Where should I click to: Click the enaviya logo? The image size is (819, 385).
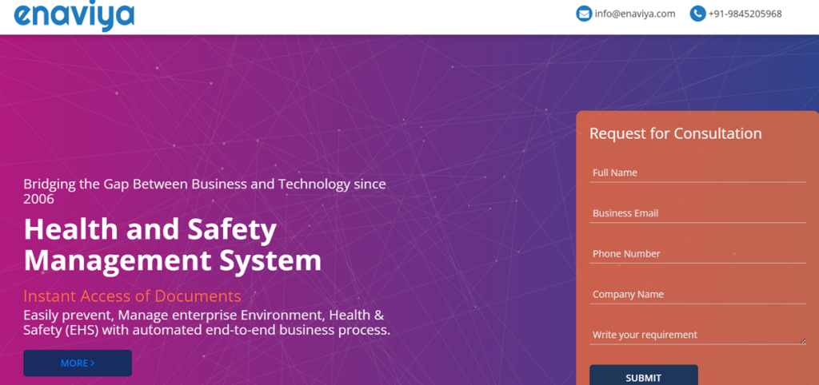[74, 16]
